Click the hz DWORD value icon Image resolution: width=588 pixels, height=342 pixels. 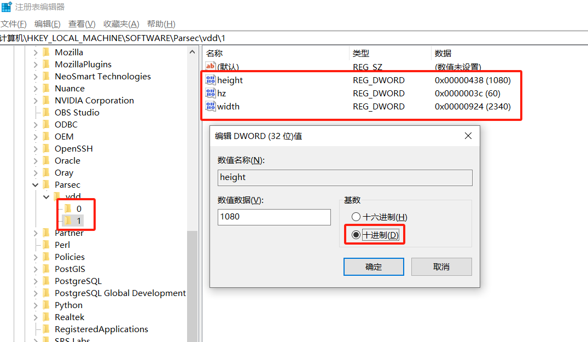click(211, 93)
